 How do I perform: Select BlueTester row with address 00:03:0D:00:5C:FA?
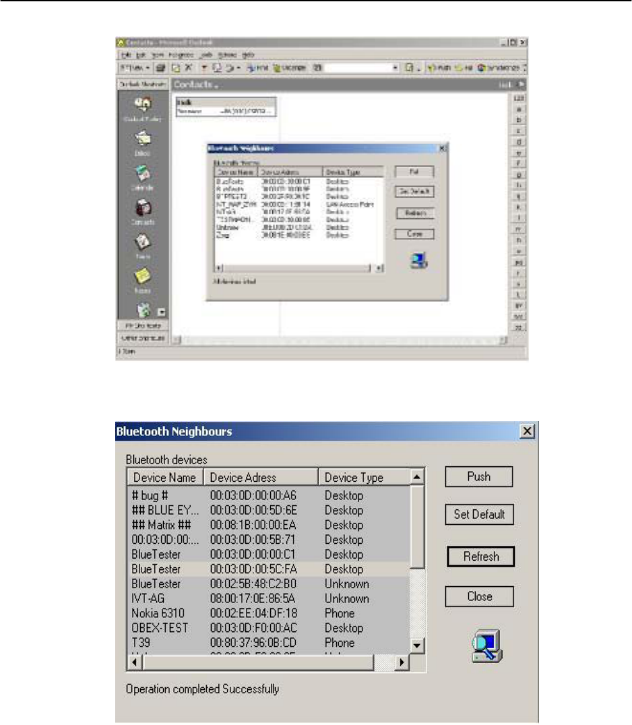click(x=269, y=569)
